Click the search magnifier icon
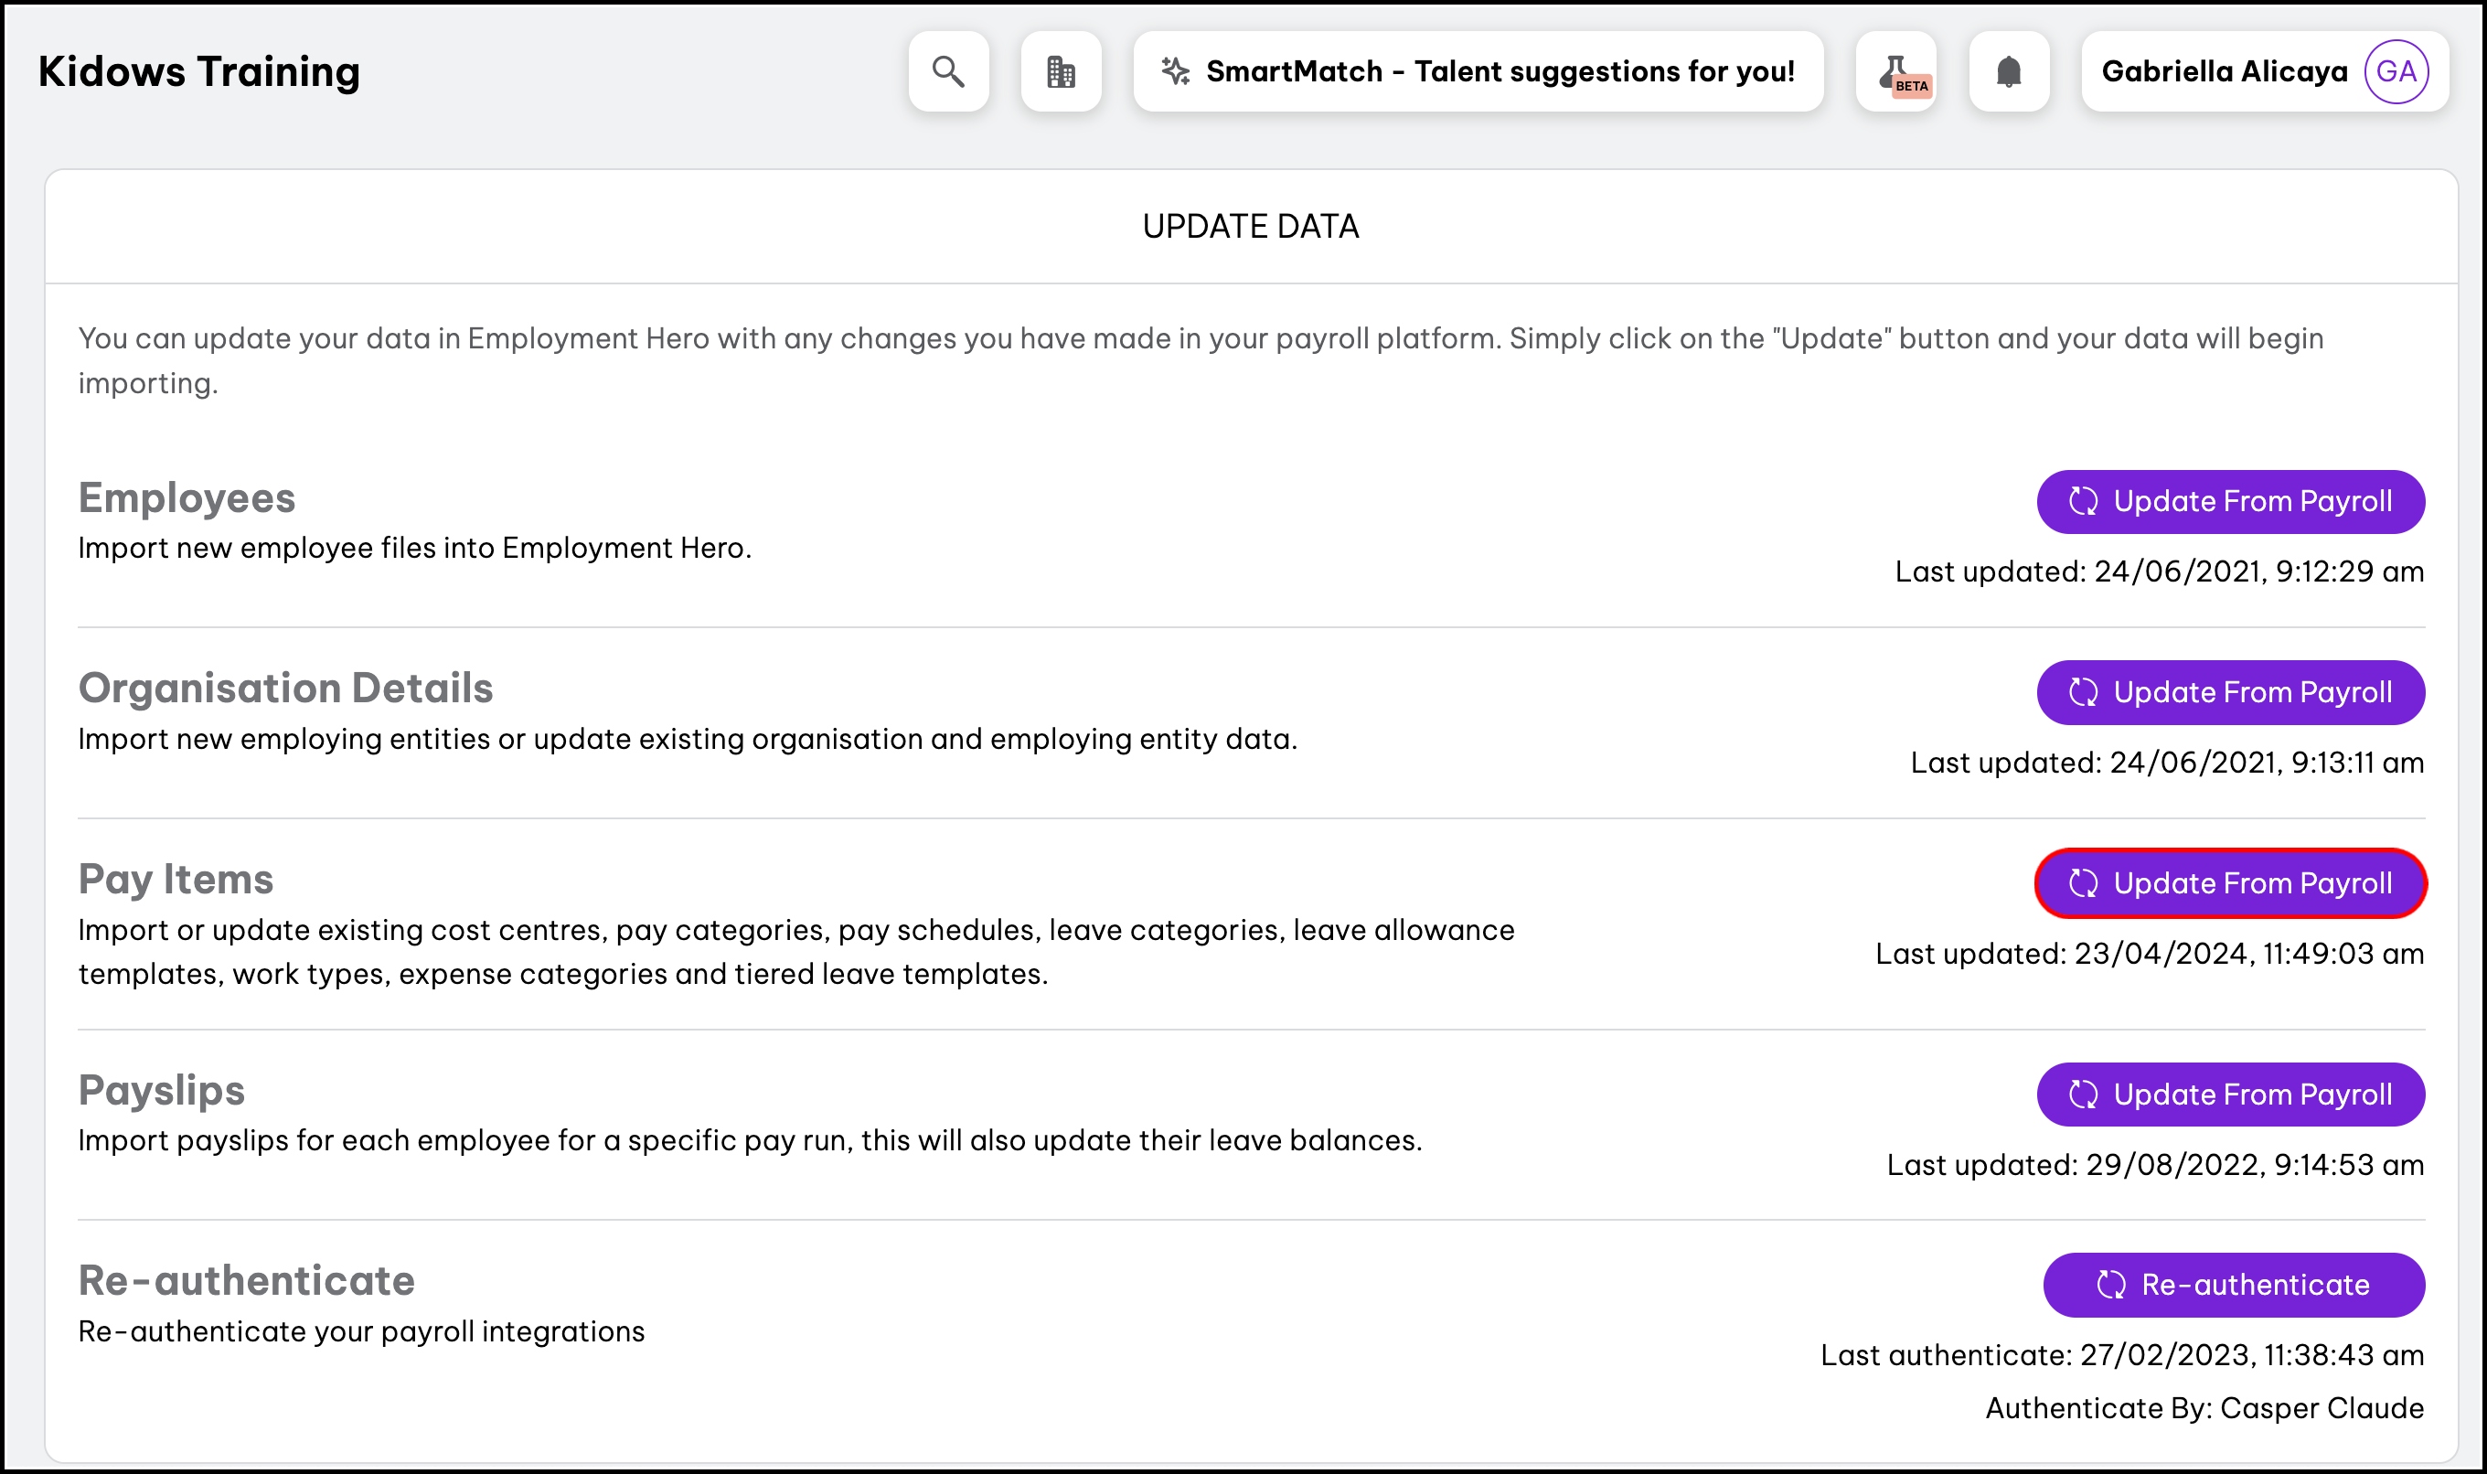This screenshot has width=2487, height=1474. coord(947,71)
